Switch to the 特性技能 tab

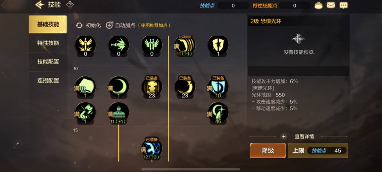[x=48, y=43]
